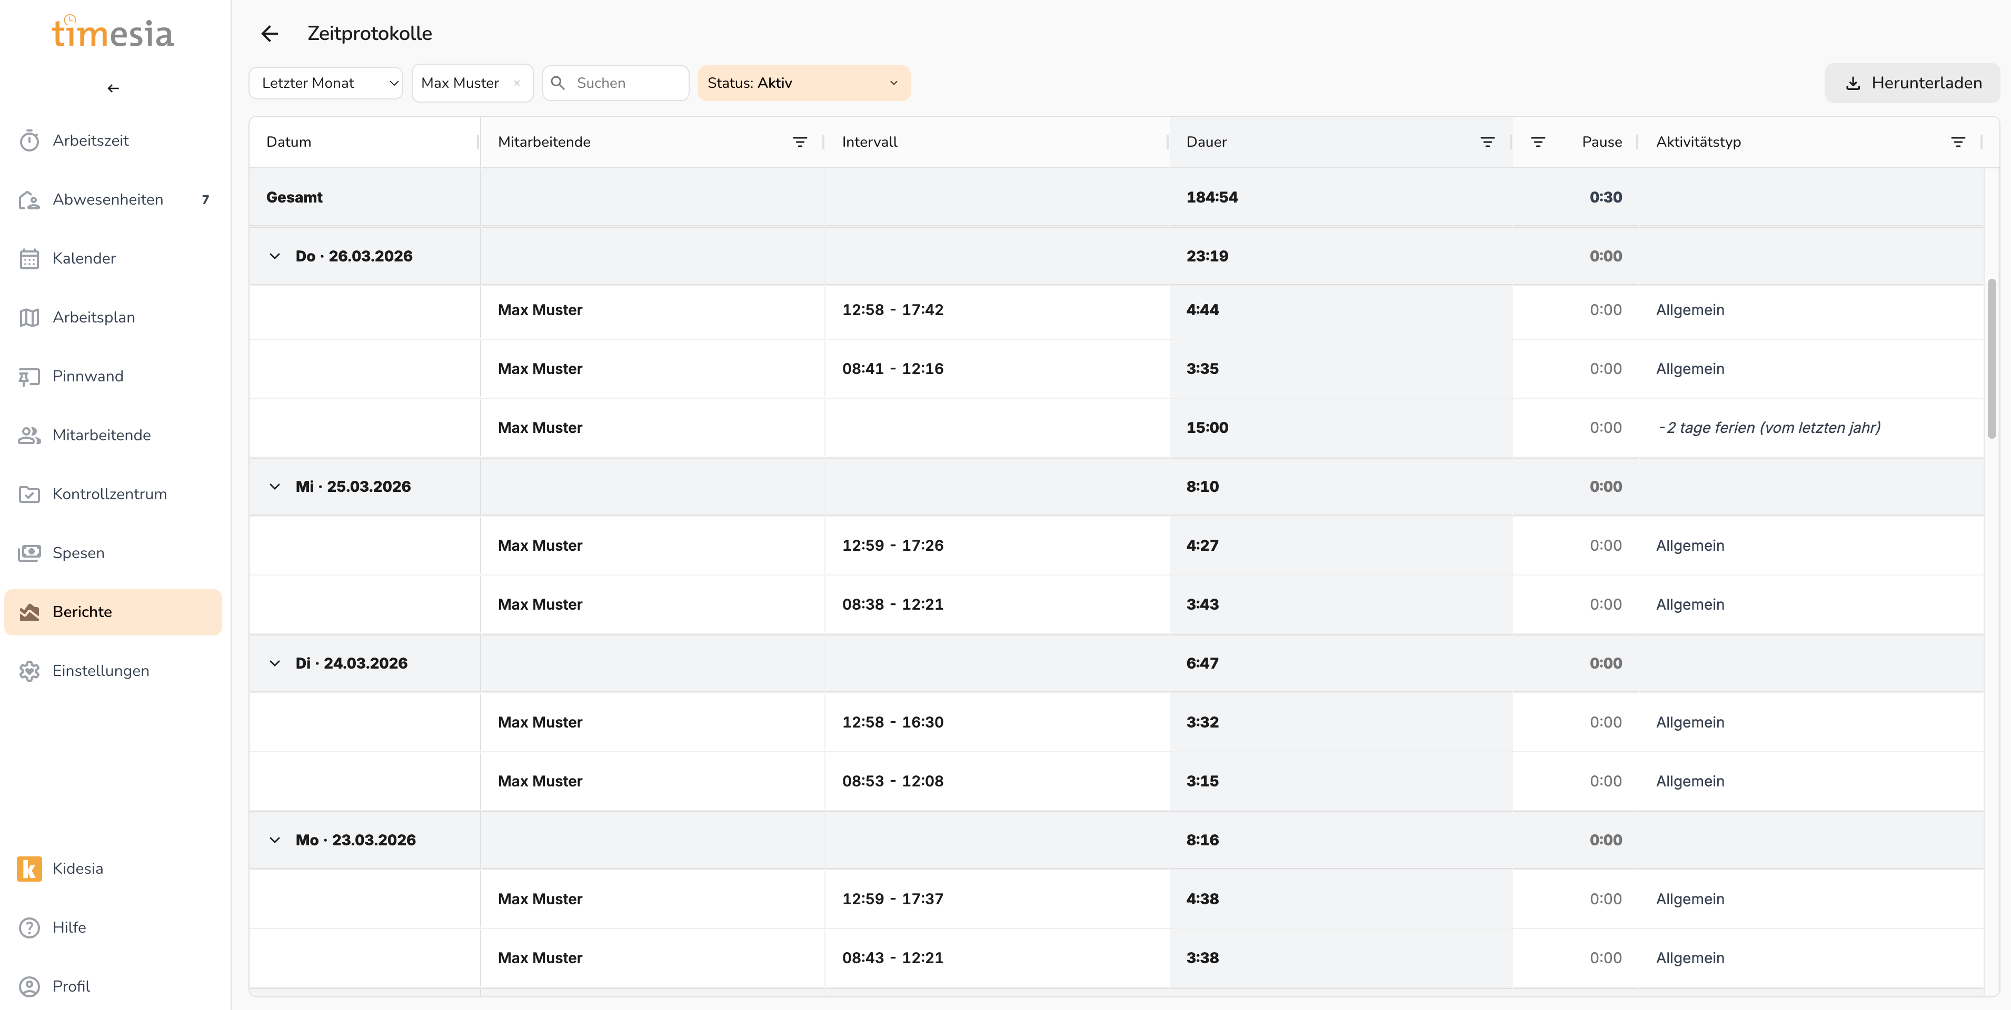Screen dimensions: 2011x1010
Task: Collapse the Do · 26.03.2026 group
Action: (275, 256)
